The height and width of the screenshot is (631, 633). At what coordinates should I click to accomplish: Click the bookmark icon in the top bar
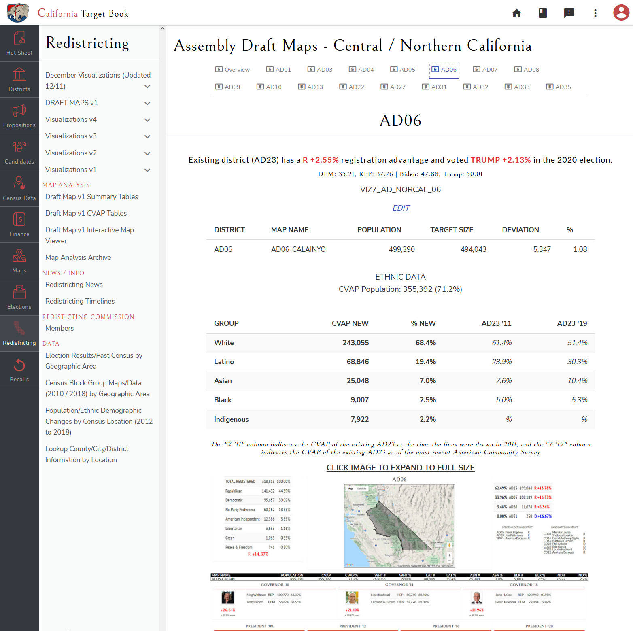point(543,13)
